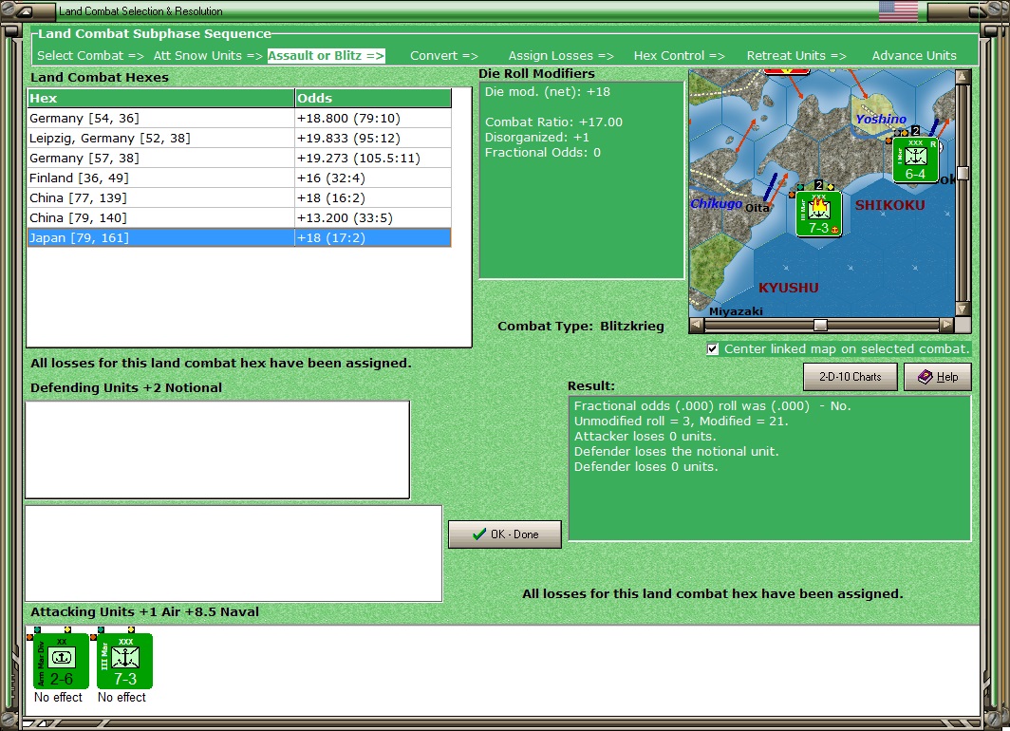This screenshot has width=1010, height=731.
Task: Click the US flag icon in title bar
Action: click(x=898, y=11)
